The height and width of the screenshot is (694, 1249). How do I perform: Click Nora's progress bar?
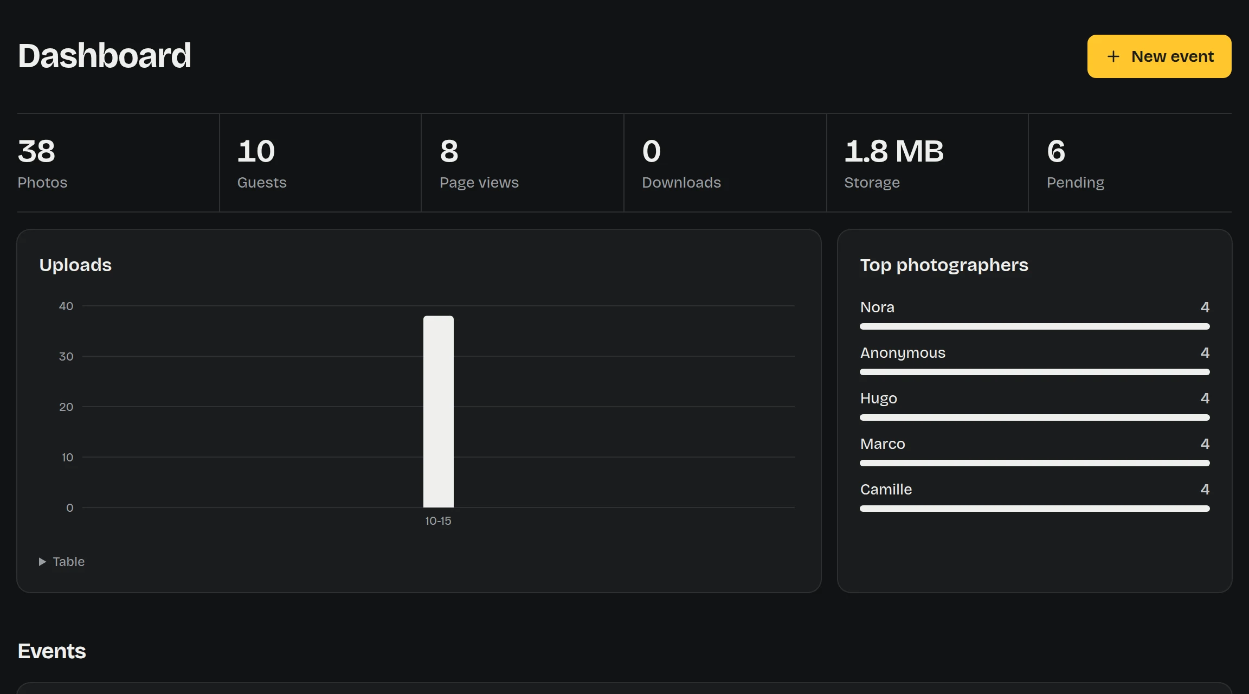(x=1035, y=326)
